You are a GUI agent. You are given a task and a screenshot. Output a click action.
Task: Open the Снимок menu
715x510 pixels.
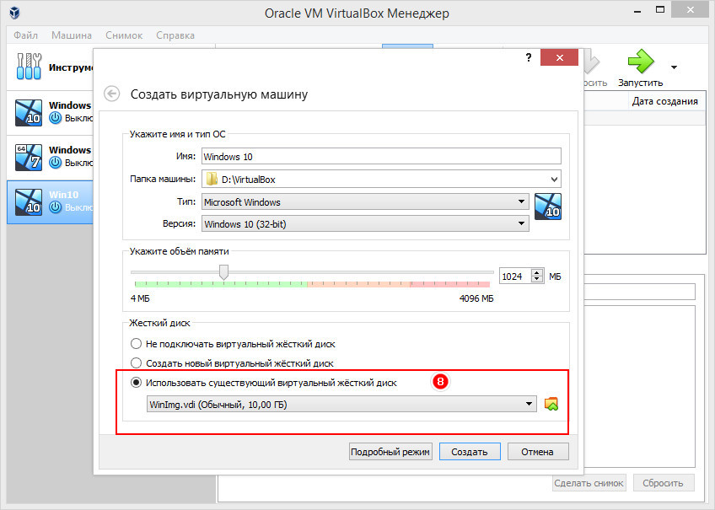(x=124, y=35)
